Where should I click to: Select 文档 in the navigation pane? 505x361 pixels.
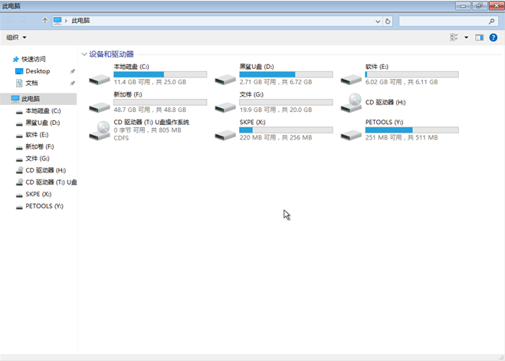coord(31,83)
